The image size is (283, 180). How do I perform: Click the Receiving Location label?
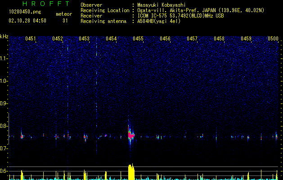coord(105,10)
